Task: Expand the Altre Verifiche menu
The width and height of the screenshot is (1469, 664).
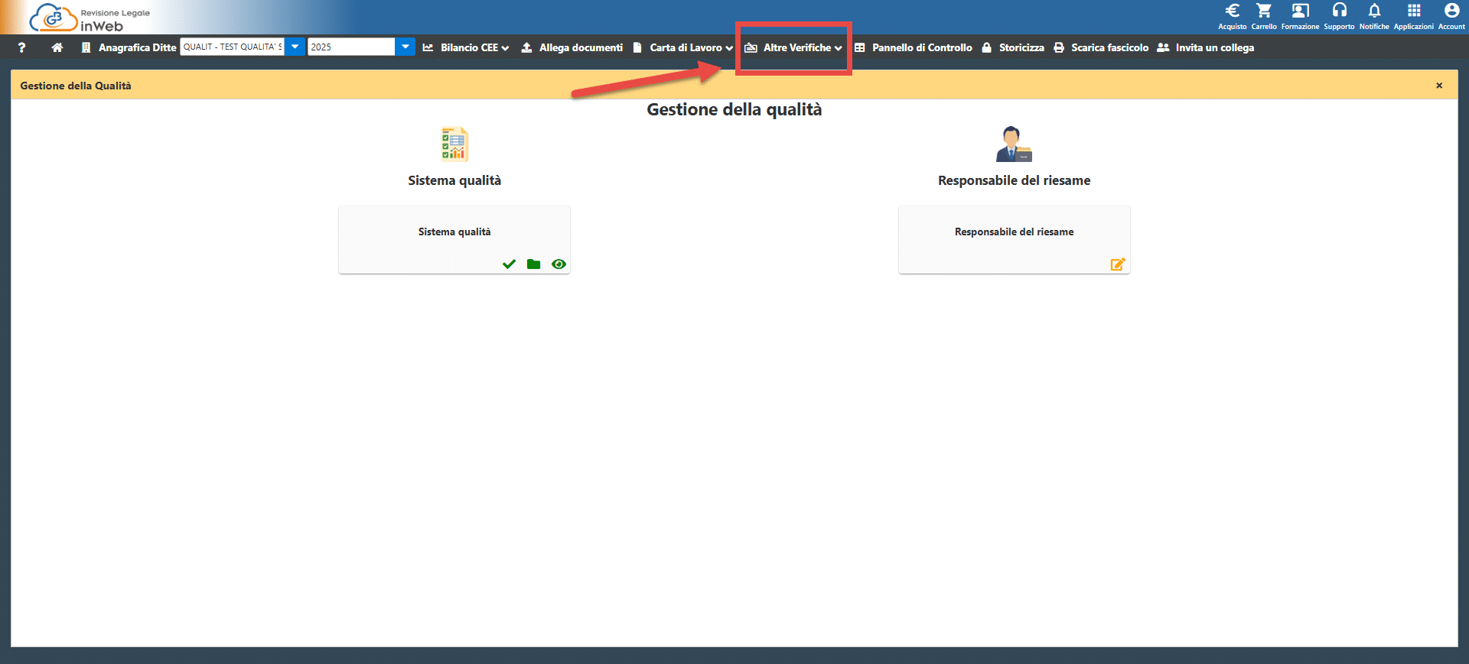Action: 794,47
